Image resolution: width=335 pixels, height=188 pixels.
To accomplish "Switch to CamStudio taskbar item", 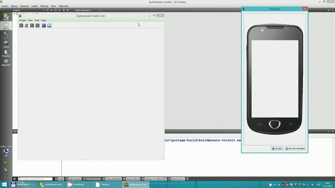I will [x=79, y=184].
